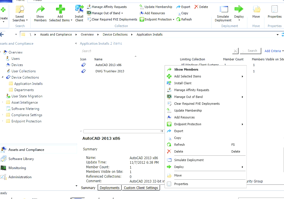Sort by the Member Count column header
The height and width of the screenshot is (199, 284).
[x=233, y=59]
